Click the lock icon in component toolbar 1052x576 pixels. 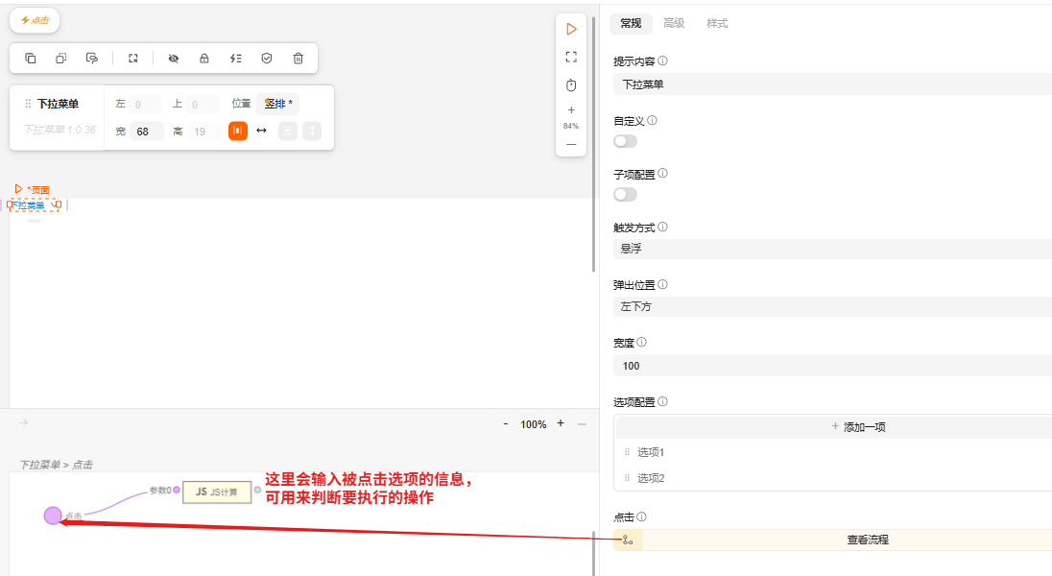[204, 59]
